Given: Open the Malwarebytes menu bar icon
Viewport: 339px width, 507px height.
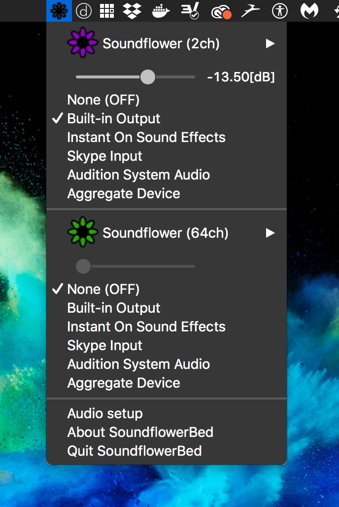Looking at the screenshot, I should point(309,10).
